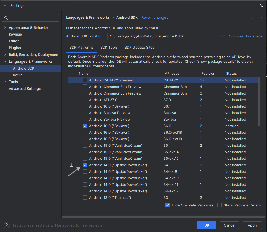Click the search magnifier icon in settings

coord(6,18)
